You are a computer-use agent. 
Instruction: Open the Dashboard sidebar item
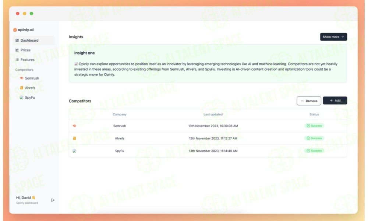click(33, 41)
